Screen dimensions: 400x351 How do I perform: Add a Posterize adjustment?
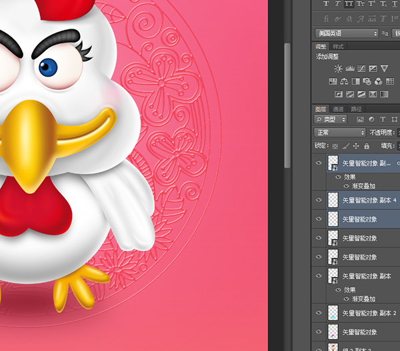tap(350, 95)
